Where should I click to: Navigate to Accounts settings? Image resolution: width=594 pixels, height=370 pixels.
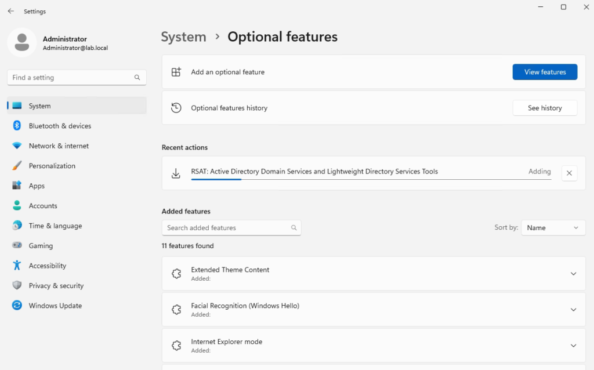[77, 206]
